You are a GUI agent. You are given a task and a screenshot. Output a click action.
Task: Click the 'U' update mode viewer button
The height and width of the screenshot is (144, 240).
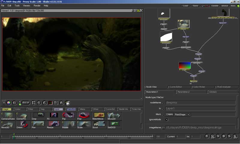14,103
